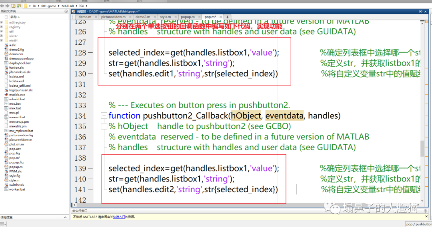
Task: Select popup.fig in the file list
Action: point(16,162)
